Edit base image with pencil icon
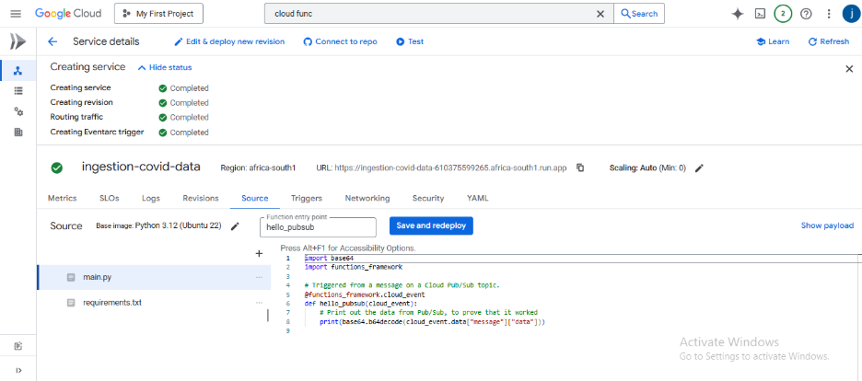This screenshot has height=381, width=862. (235, 226)
